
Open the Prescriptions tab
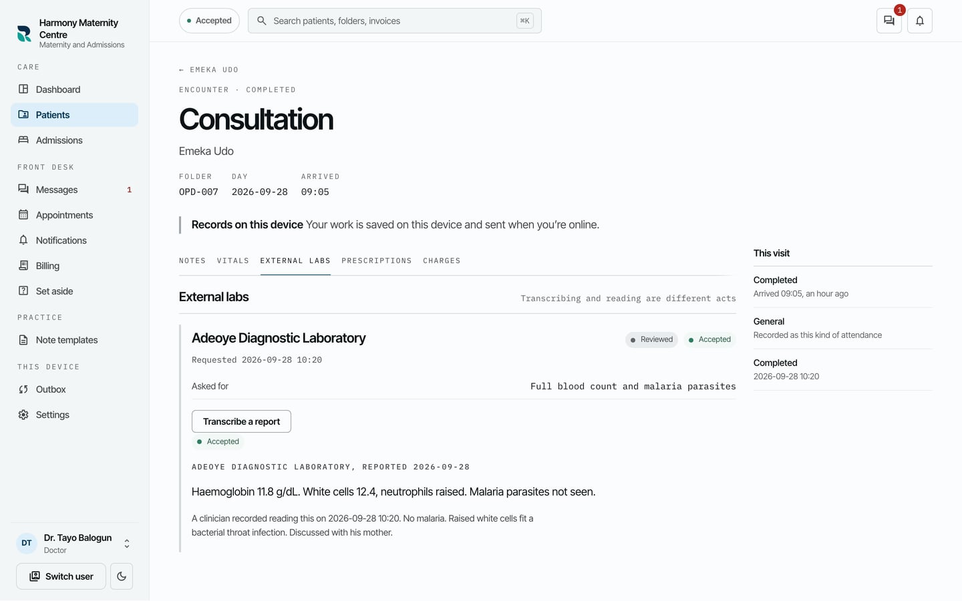[377, 260]
